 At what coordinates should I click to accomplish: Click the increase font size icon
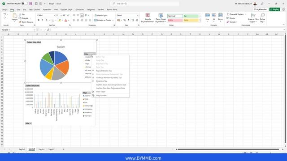(64, 15)
